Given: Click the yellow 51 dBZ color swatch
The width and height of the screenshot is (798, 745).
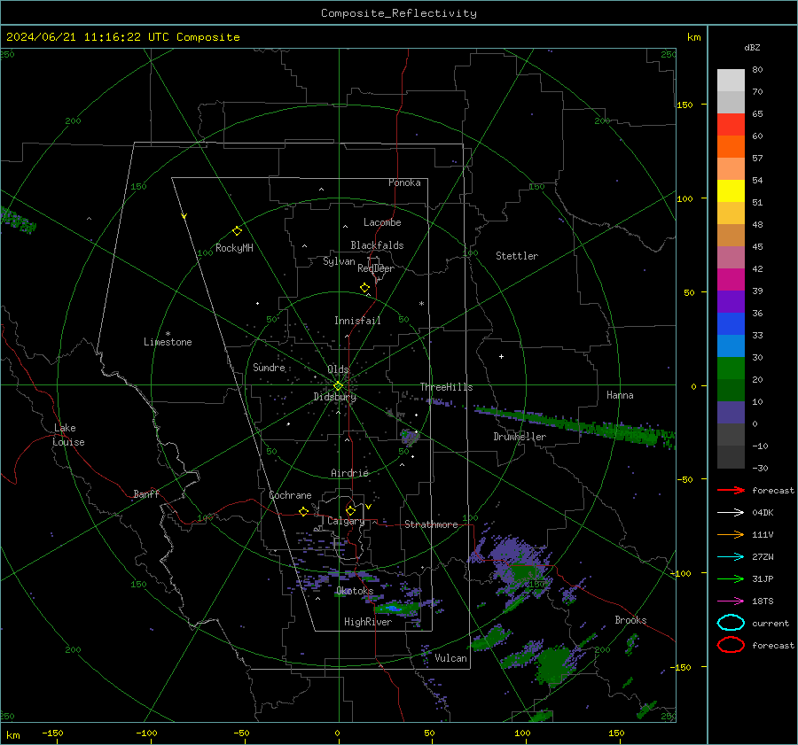Looking at the screenshot, I should pos(731,190).
